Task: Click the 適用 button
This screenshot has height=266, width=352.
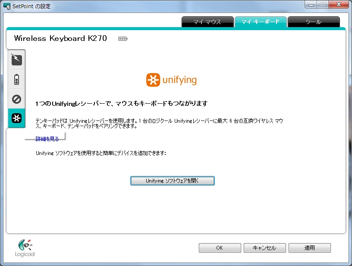Action: (x=310, y=248)
